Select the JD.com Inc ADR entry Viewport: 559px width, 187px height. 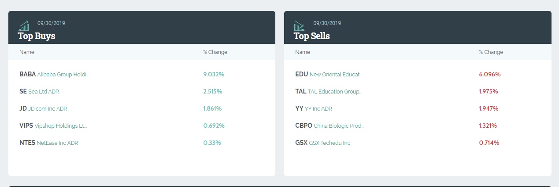[43, 109]
